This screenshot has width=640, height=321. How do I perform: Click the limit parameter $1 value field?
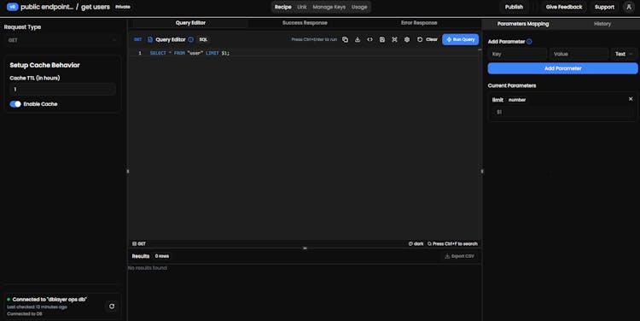(562, 112)
